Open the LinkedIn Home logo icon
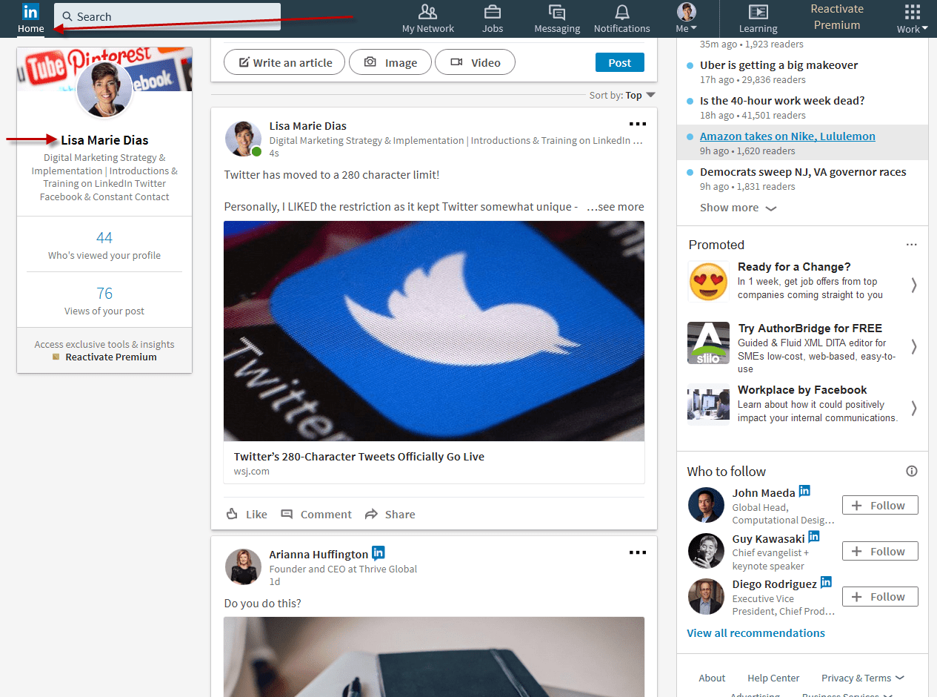The height and width of the screenshot is (697, 937). pos(30,12)
